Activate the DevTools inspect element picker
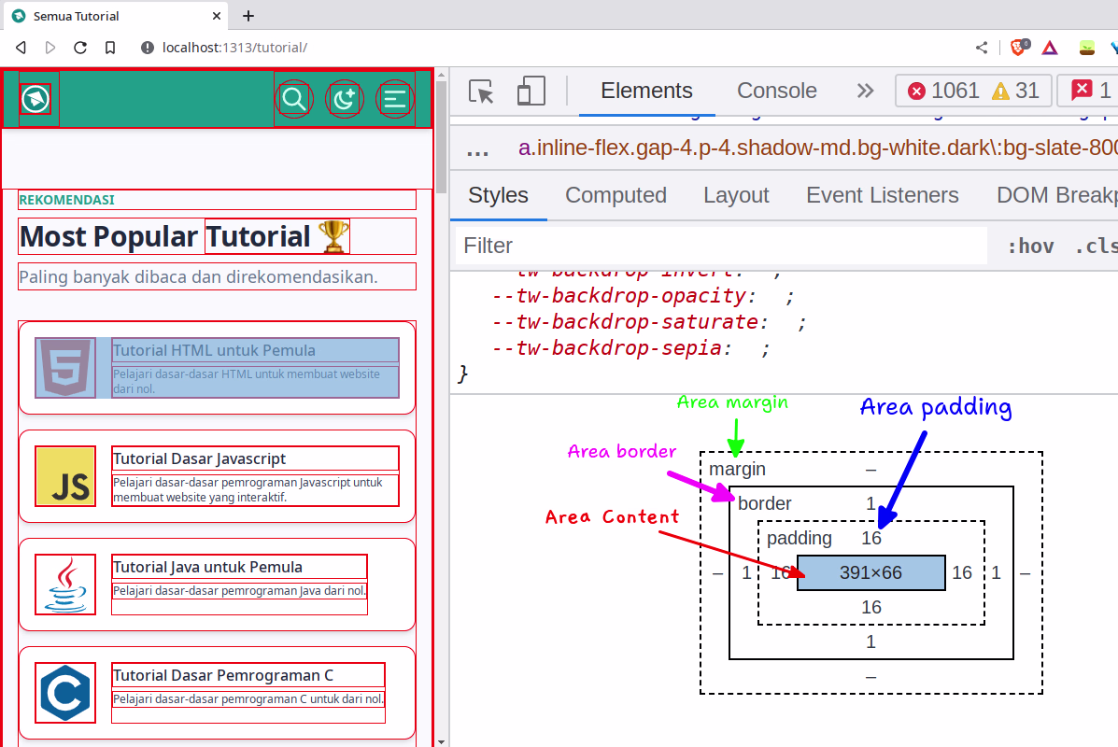This screenshot has width=1118, height=747. click(481, 91)
